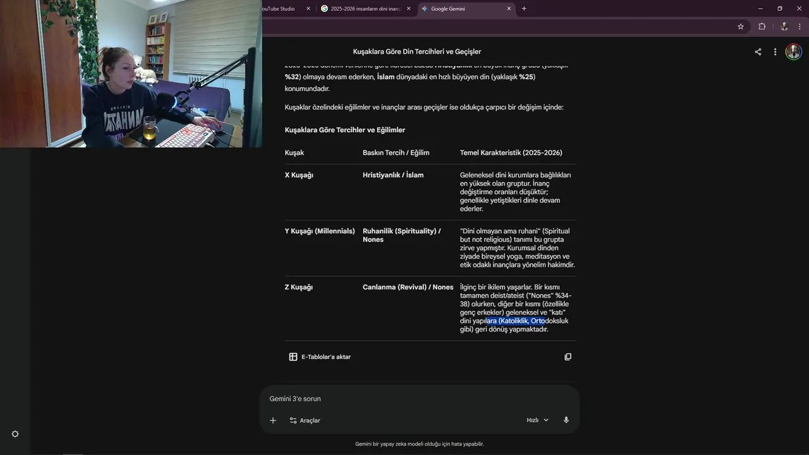The height and width of the screenshot is (455, 809).
Task: Open the Araçlar tools menu
Action: coord(305,420)
